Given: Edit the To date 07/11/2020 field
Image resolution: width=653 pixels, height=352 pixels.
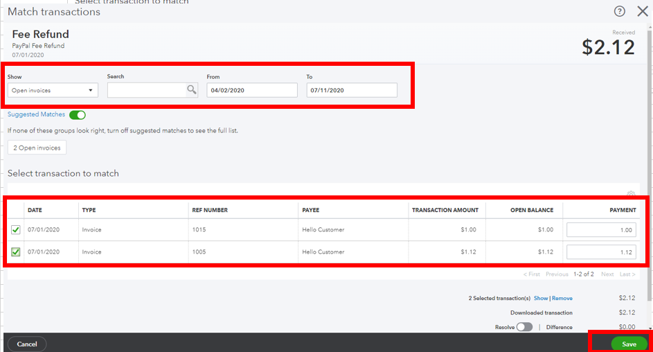Looking at the screenshot, I should (352, 90).
